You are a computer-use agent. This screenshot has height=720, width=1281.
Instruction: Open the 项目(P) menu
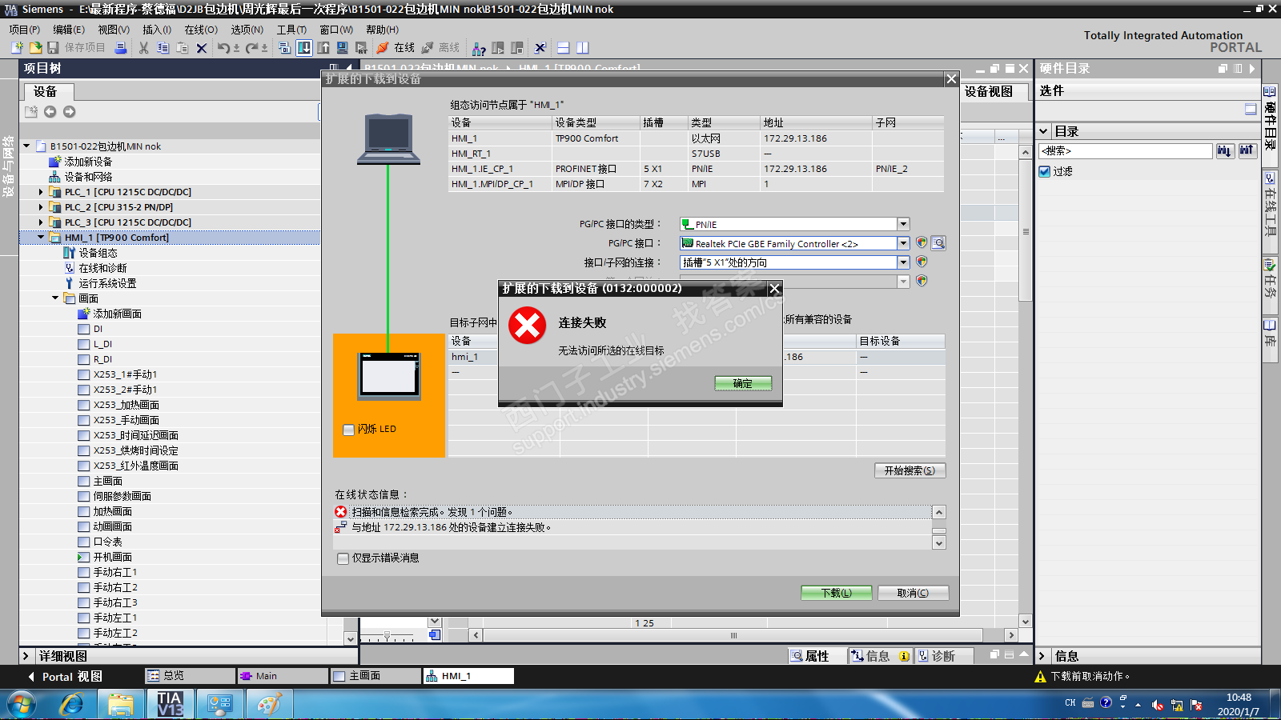point(25,30)
